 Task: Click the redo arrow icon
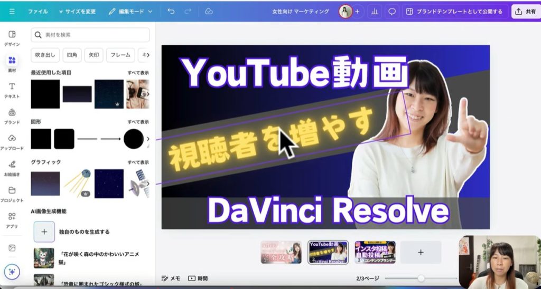pos(188,11)
